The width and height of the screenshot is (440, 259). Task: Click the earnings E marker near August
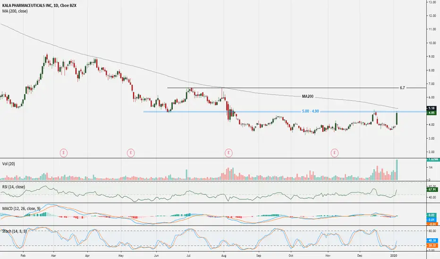click(228, 153)
